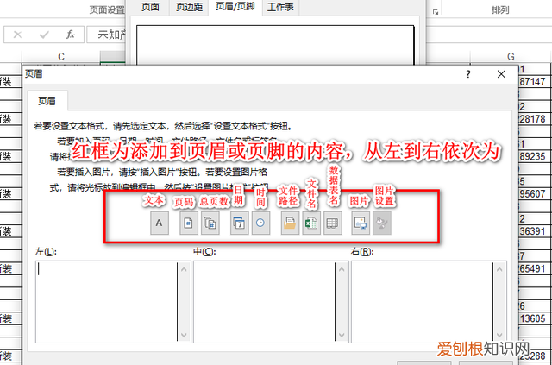Click the grayed Format Picture icon
Screen dimensions: 552x365
382,223
